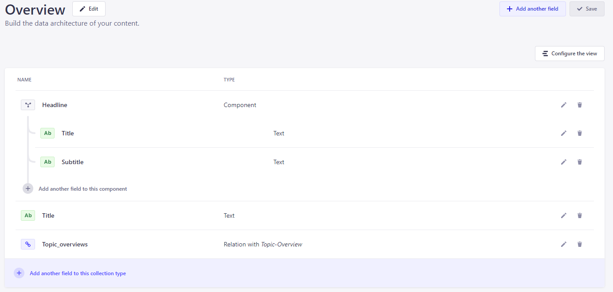Click the Topic-Overview relation type text

pos(282,244)
